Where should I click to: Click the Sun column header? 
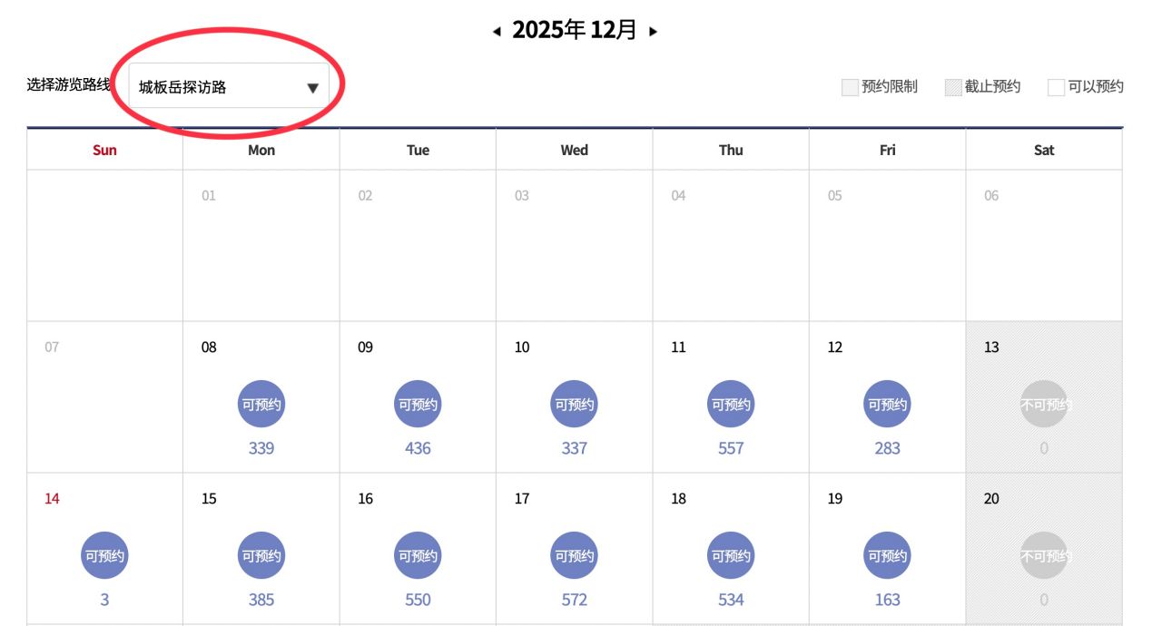(104, 150)
